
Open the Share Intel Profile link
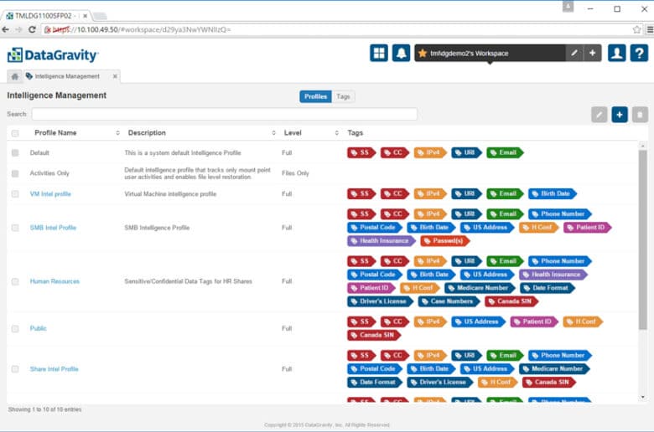click(x=54, y=368)
